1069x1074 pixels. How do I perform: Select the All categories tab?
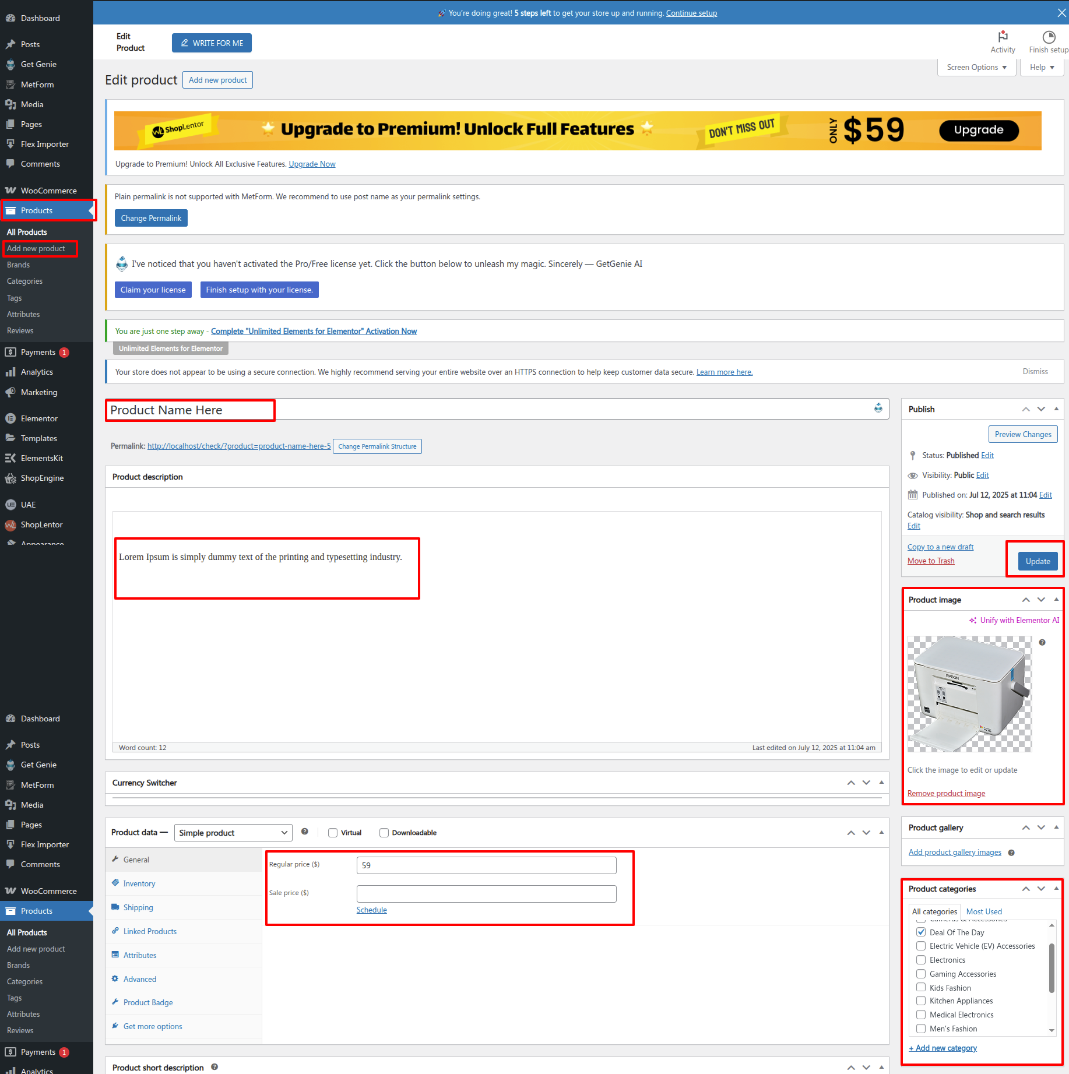point(934,911)
